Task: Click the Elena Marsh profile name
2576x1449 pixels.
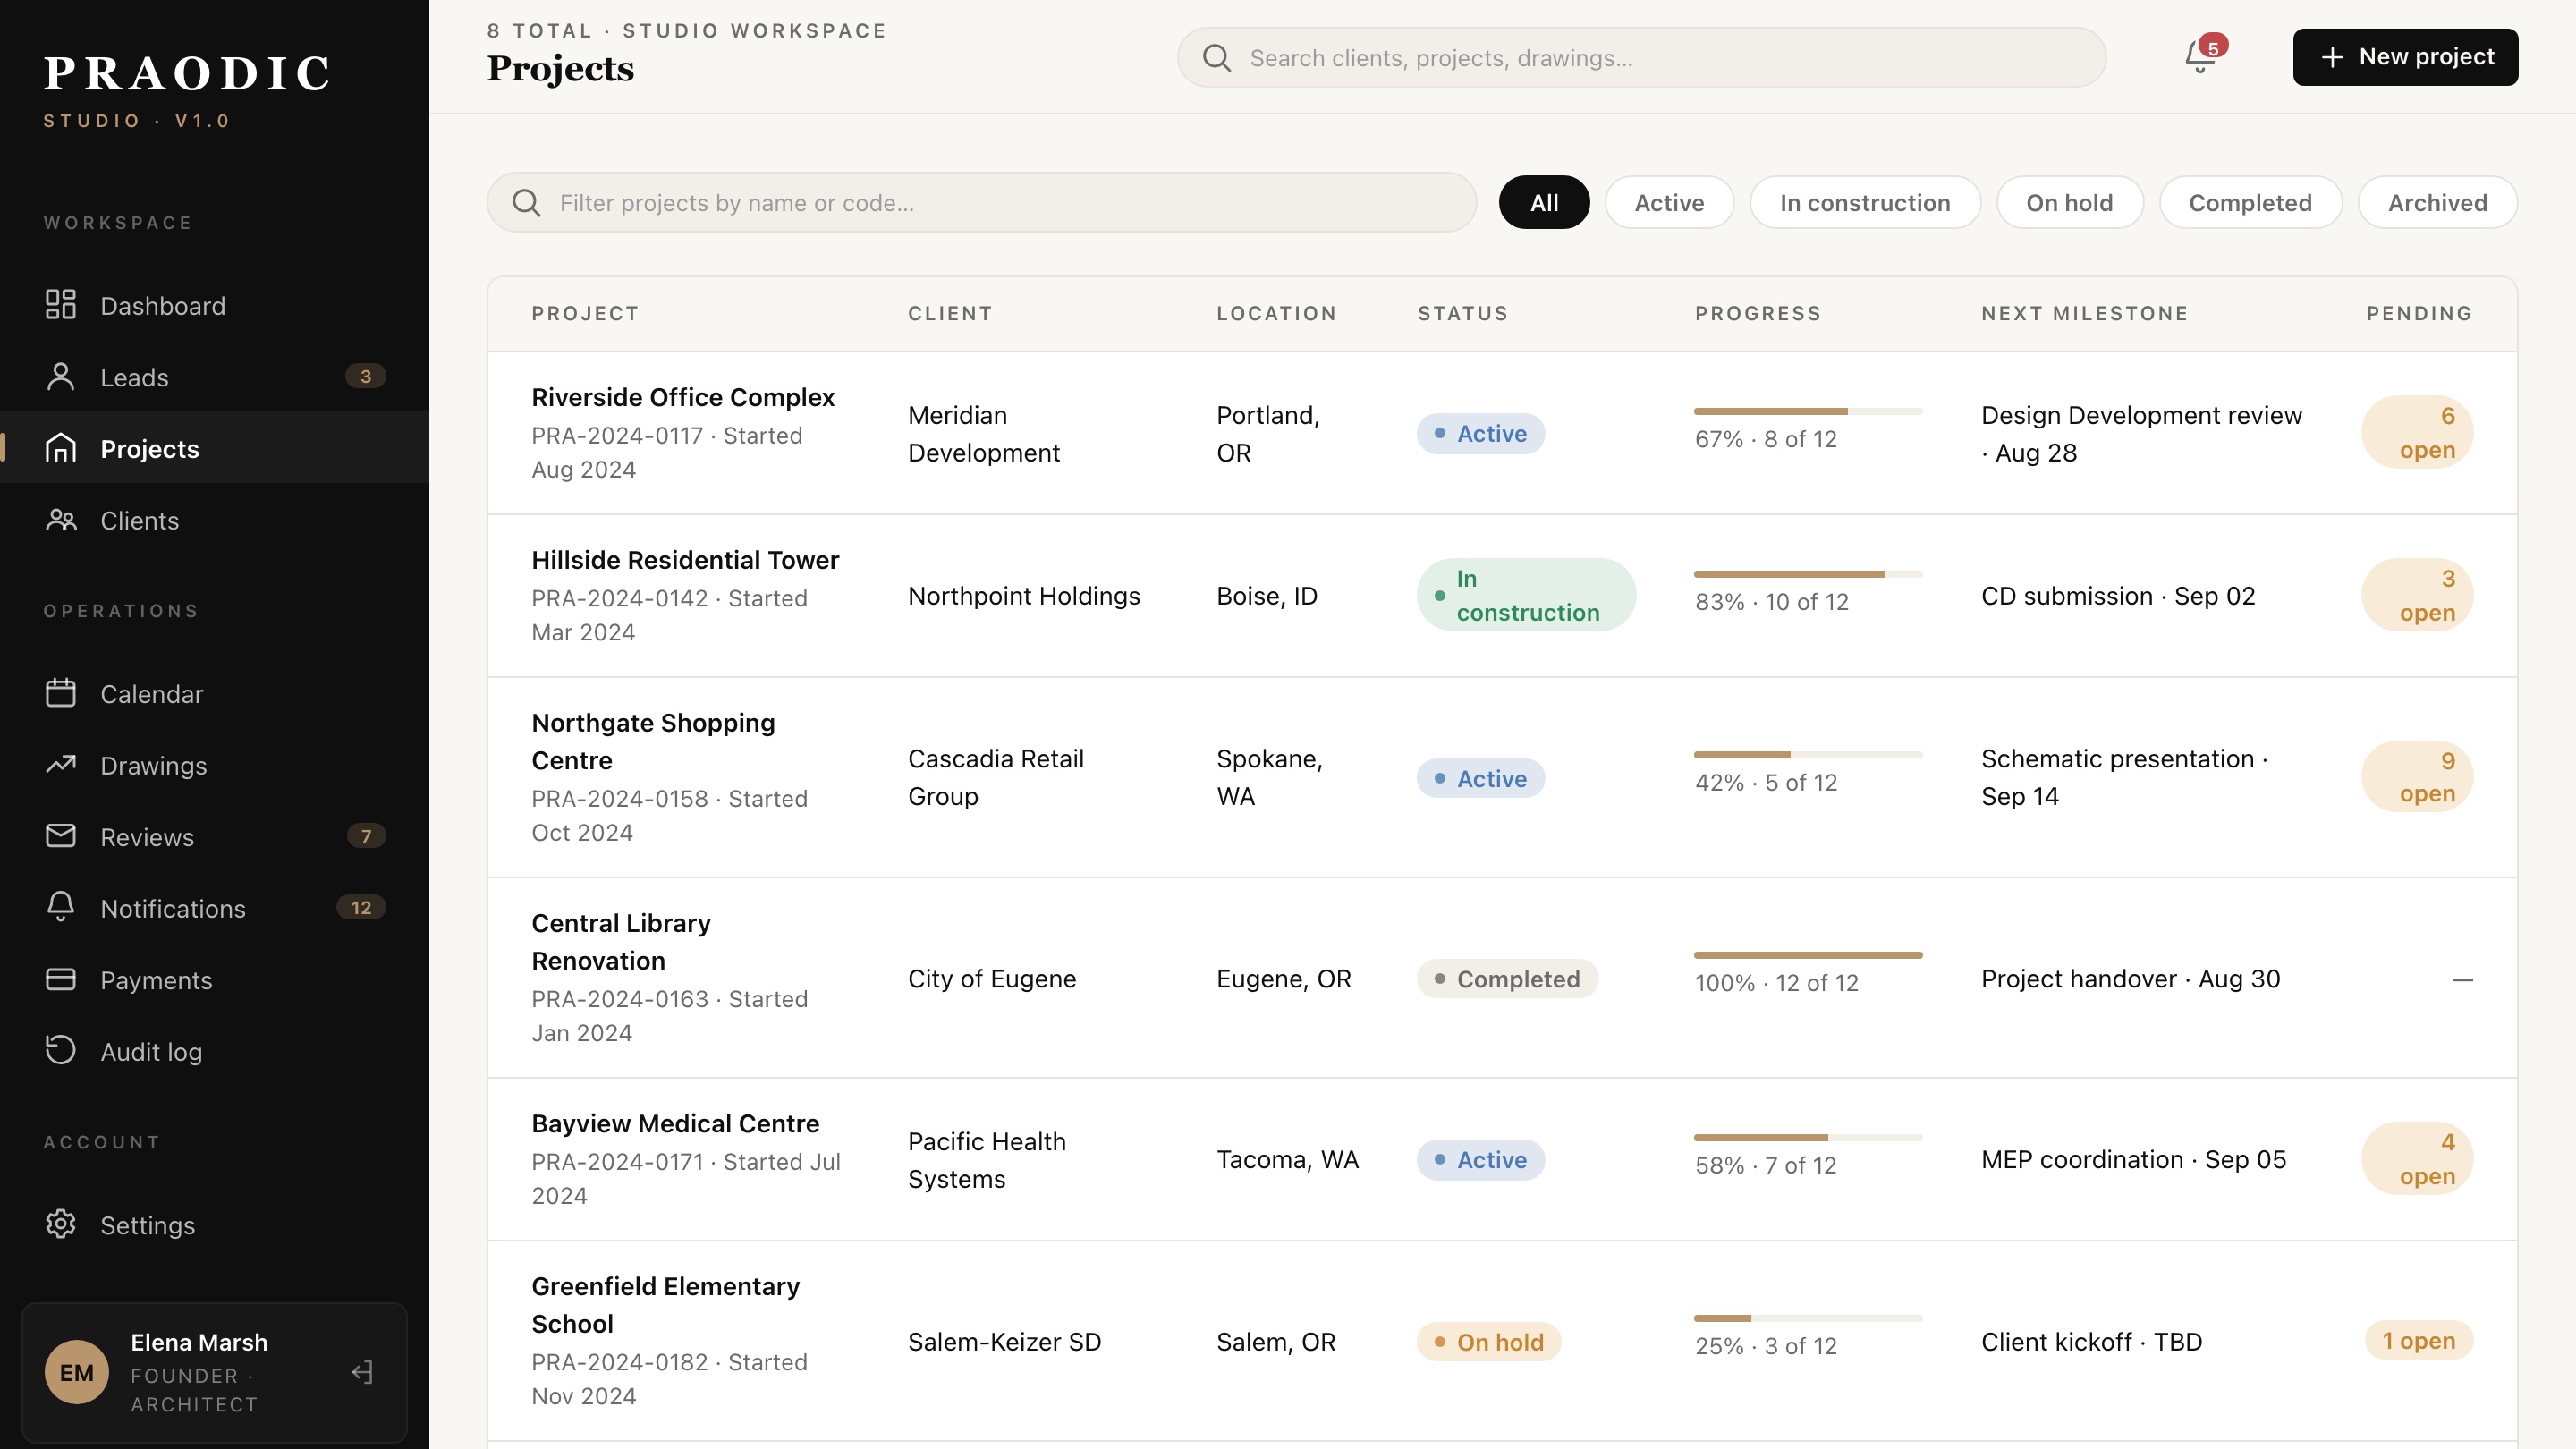Action: [x=199, y=1342]
